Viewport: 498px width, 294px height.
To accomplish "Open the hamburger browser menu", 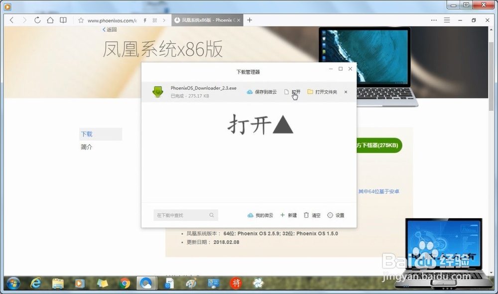I will (x=447, y=20).
